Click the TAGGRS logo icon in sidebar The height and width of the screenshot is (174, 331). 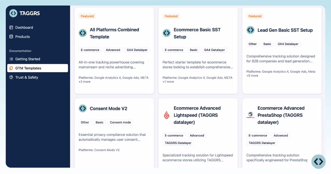pos(13,13)
